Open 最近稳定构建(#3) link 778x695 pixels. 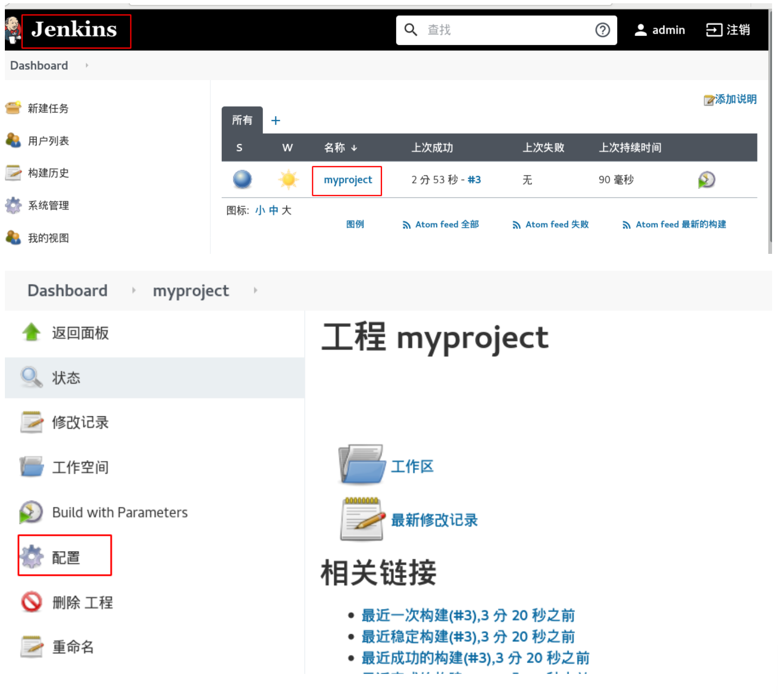point(468,637)
